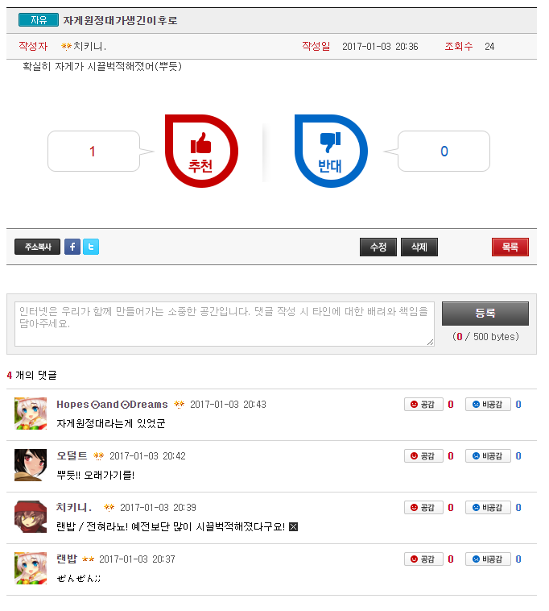The width and height of the screenshot is (549, 611).
Task: Edit the post with 수정 button
Action: pyautogui.click(x=378, y=247)
